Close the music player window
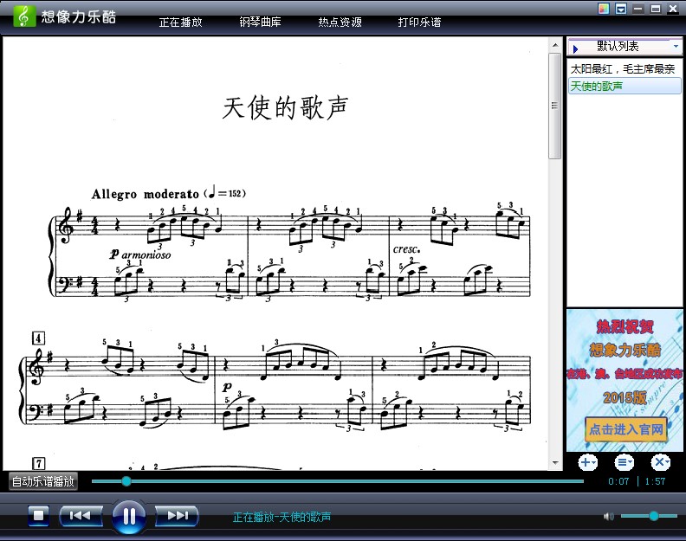The height and width of the screenshot is (541, 686). click(673, 9)
